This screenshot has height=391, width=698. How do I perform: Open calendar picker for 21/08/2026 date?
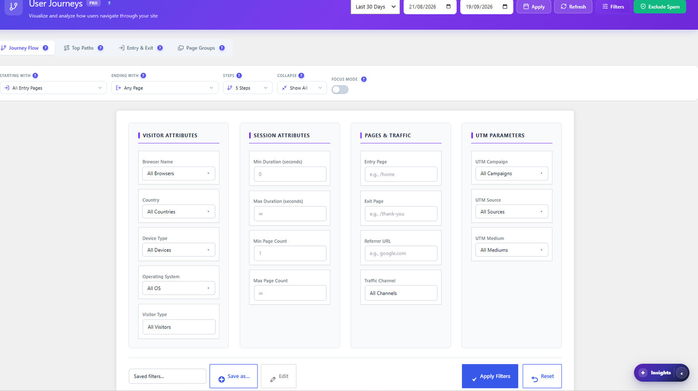tap(448, 7)
